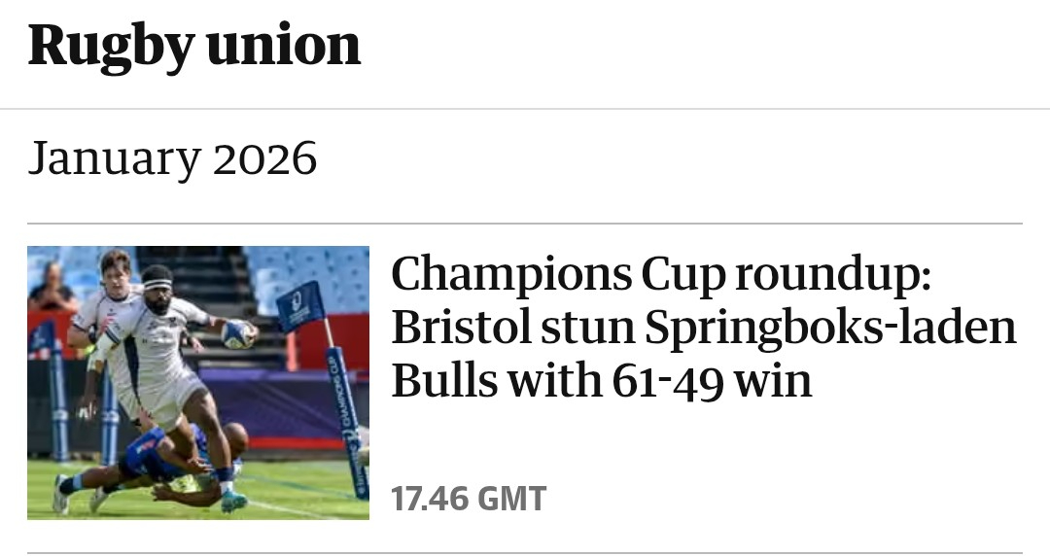Click the headline line 'Bristol stun Springboks-laden'
Screen dimensions: 1050x556
[x=704, y=329]
